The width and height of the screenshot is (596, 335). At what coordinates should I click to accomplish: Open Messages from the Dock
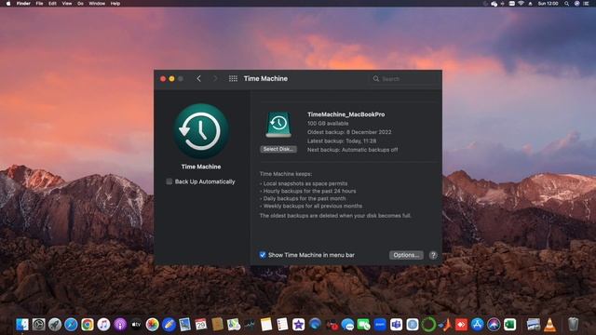[x=347, y=325]
